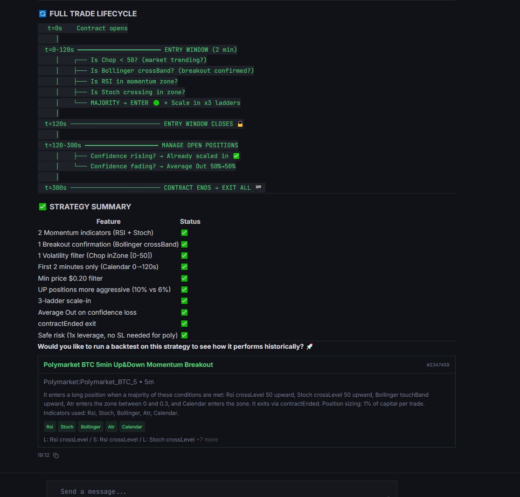The image size is (520, 497).
Task: Click the checkmark after Already scaled in
Action: 236,156
